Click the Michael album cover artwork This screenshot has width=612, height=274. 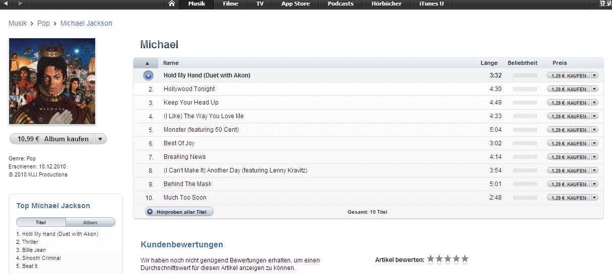click(x=52, y=81)
